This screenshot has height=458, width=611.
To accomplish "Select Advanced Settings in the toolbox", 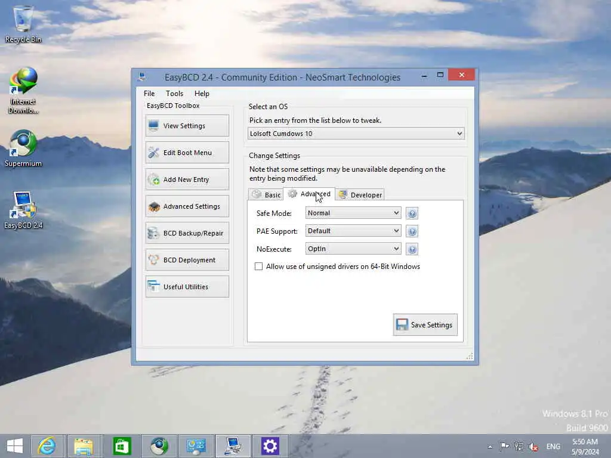I will pos(187,206).
